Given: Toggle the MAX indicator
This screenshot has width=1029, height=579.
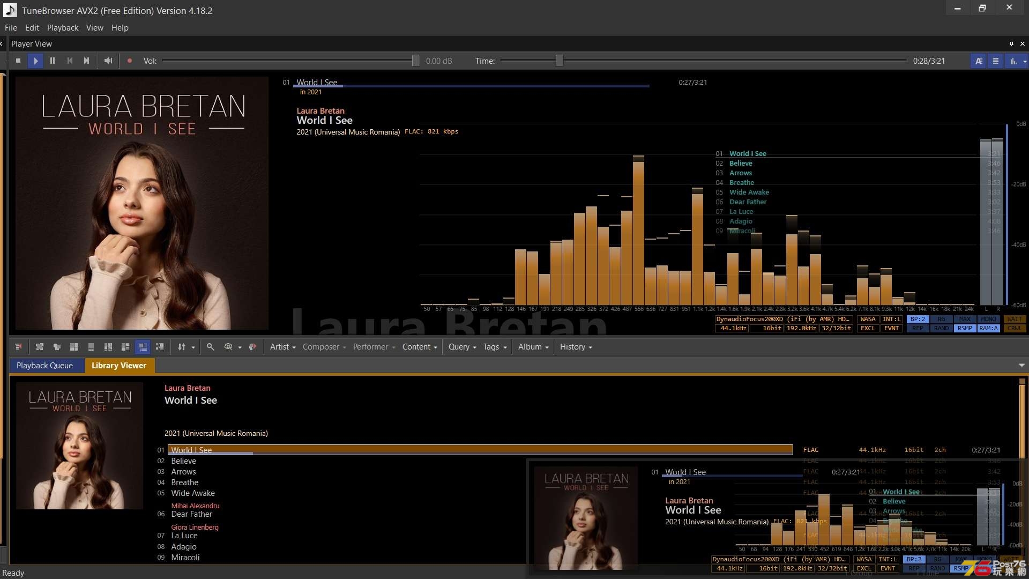Looking at the screenshot, I should click(965, 319).
